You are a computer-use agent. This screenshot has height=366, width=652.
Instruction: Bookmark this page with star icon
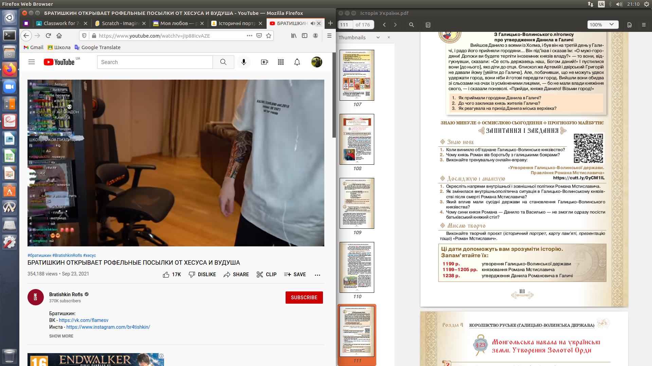[x=269, y=36]
